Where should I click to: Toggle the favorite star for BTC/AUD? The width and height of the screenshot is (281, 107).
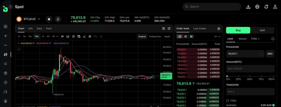(49, 19)
